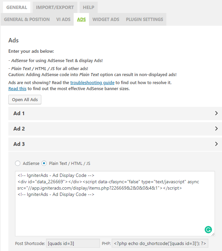222x251 pixels.
Task: Open the HELP tab
Action: coord(89,7)
